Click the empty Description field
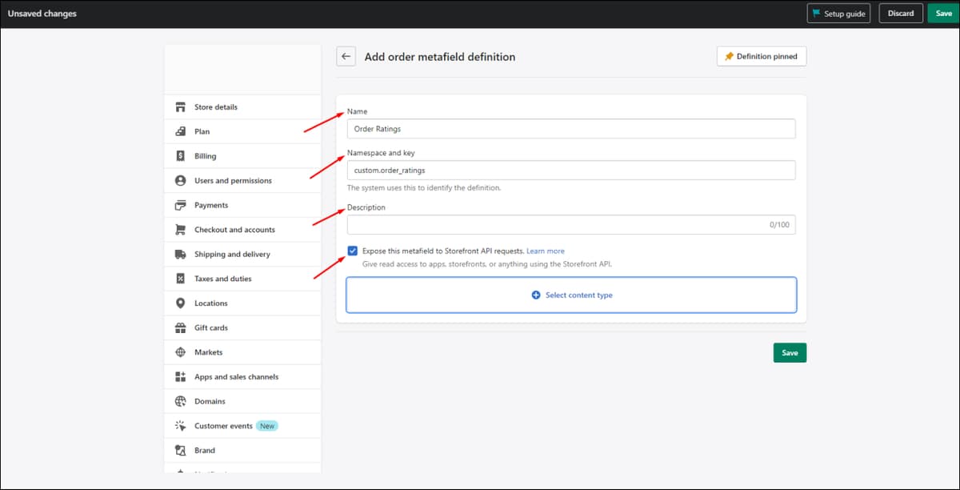The height and width of the screenshot is (490, 960). coord(571,225)
